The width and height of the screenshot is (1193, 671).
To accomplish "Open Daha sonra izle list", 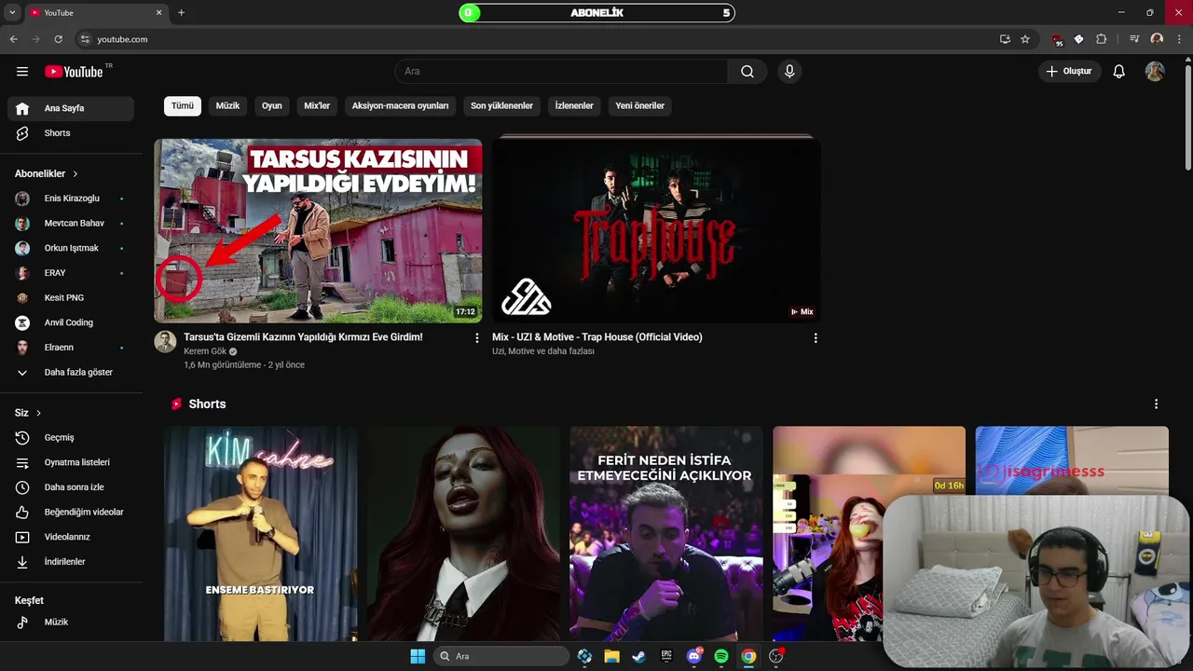I will (x=71, y=487).
